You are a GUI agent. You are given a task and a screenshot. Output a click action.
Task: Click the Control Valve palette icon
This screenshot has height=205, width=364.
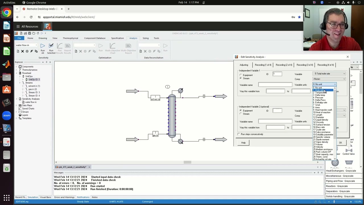pos(349,150)
